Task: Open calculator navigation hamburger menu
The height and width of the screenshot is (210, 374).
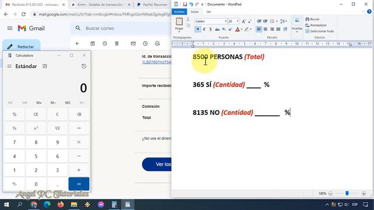Action: click(x=9, y=66)
